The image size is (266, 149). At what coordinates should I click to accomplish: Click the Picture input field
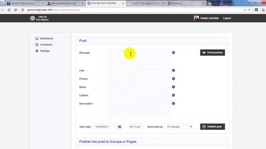[x=139, y=79]
